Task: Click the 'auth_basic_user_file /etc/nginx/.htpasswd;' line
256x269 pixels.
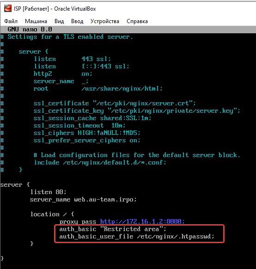Action: [x=137, y=237]
